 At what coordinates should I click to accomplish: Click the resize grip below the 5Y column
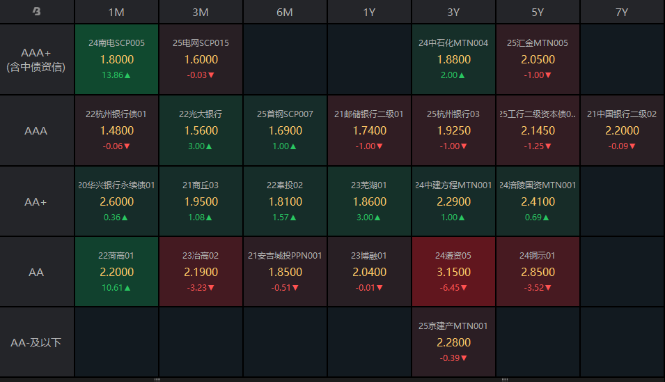(504, 379)
